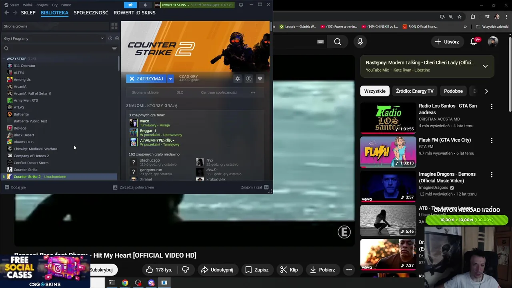The image size is (512, 288).
Task: Open options for Flash FM video
Action: pyautogui.click(x=492, y=141)
